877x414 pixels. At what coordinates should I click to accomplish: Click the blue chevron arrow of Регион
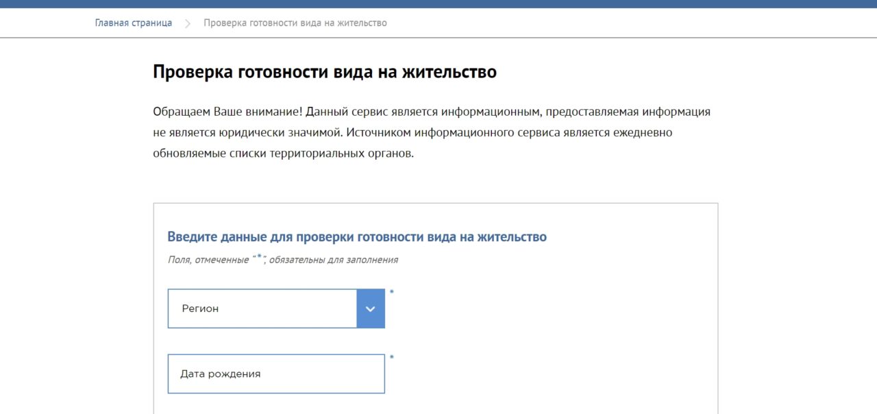click(371, 308)
